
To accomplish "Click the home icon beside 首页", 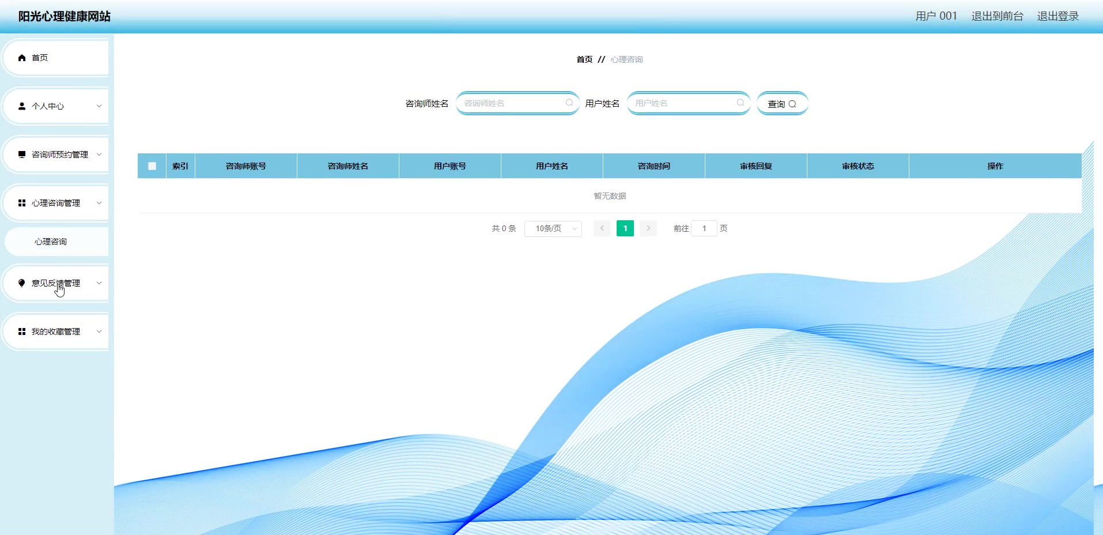I will (22, 58).
